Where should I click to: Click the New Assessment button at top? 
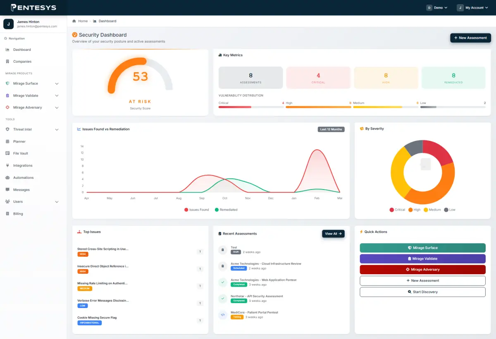pos(470,38)
